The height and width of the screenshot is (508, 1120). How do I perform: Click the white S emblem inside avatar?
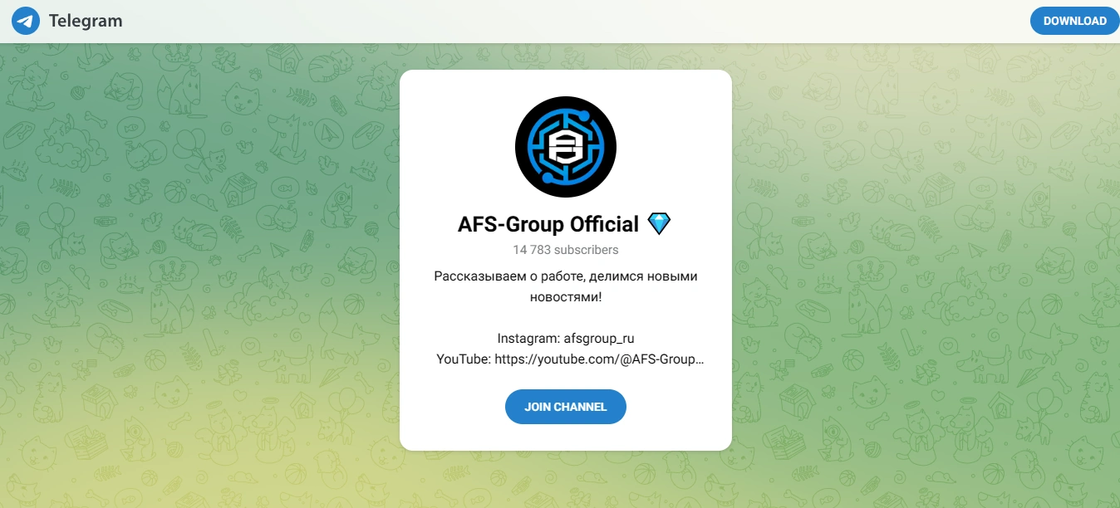(566, 147)
